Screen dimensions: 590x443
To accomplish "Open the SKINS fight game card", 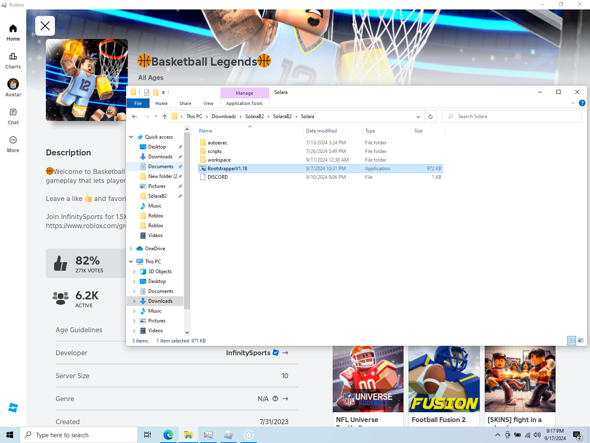I will point(520,386).
